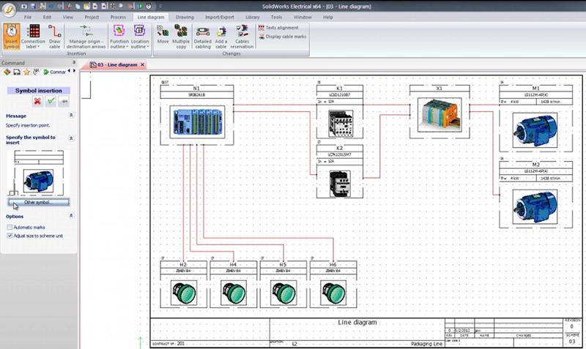Open Manage origin-destination arrows
586x349 pixels.
pyautogui.click(x=86, y=36)
